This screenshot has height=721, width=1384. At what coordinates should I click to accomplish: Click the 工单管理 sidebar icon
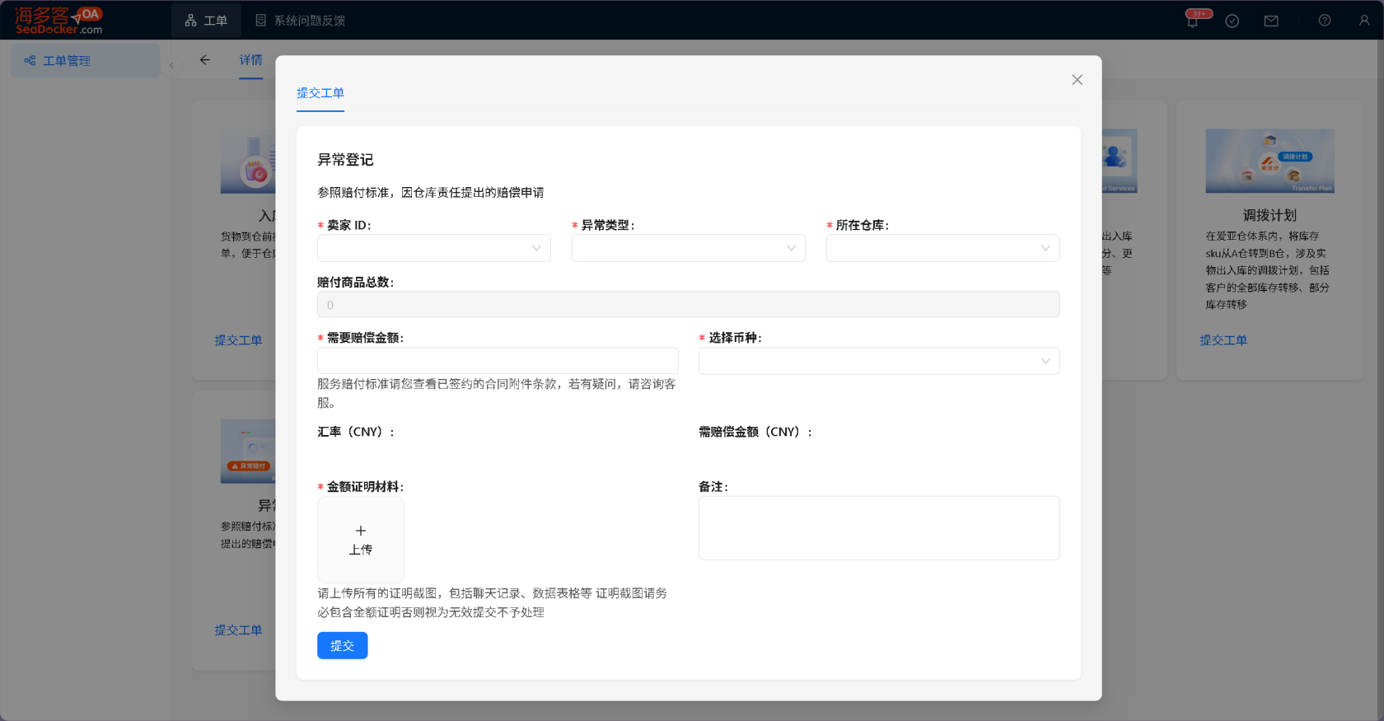pyautogui.click(x=30, y=60)
